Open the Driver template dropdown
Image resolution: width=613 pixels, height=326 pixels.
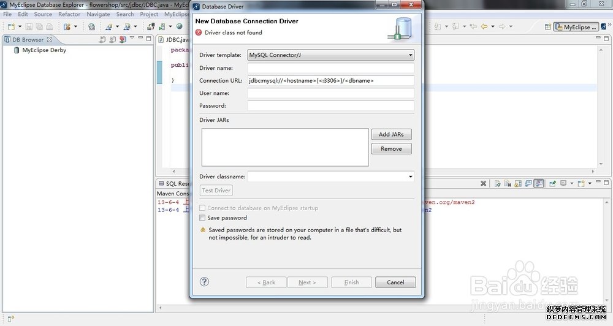point(331,55)
